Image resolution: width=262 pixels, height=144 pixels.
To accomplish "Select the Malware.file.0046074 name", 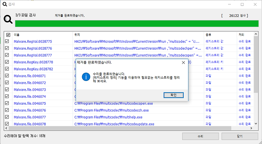I will [30, 97].
